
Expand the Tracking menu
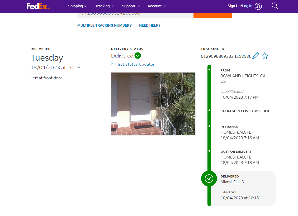[x=105, y=6]
